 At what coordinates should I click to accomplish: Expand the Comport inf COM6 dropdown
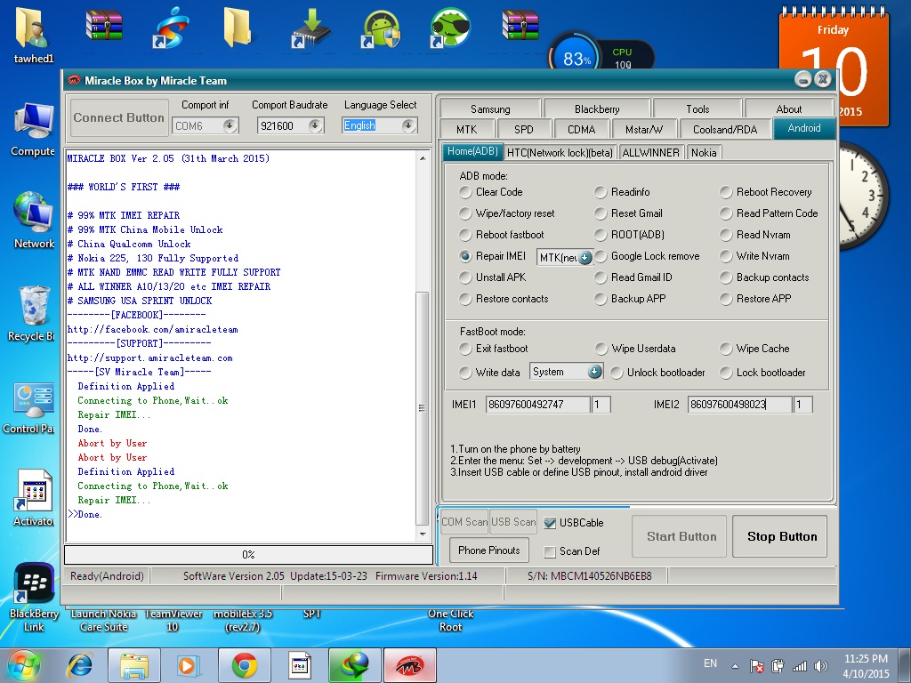point(230,125)
